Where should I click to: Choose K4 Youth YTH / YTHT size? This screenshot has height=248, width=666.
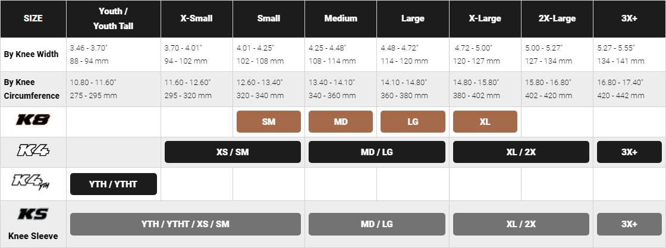pyautogui.click(x=114, y=184)
